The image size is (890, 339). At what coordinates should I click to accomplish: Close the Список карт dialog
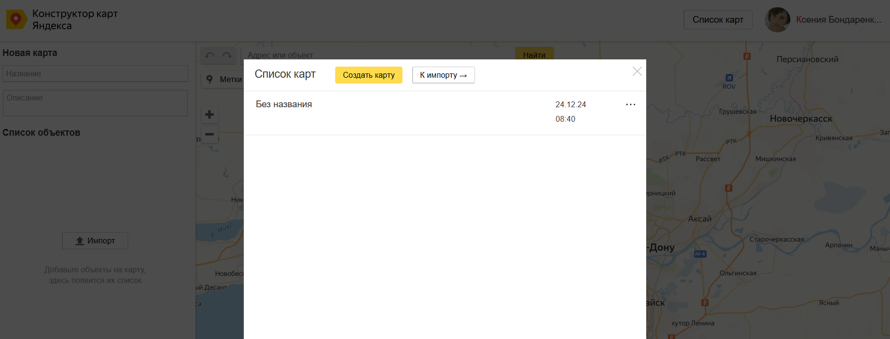click(637, 71)
